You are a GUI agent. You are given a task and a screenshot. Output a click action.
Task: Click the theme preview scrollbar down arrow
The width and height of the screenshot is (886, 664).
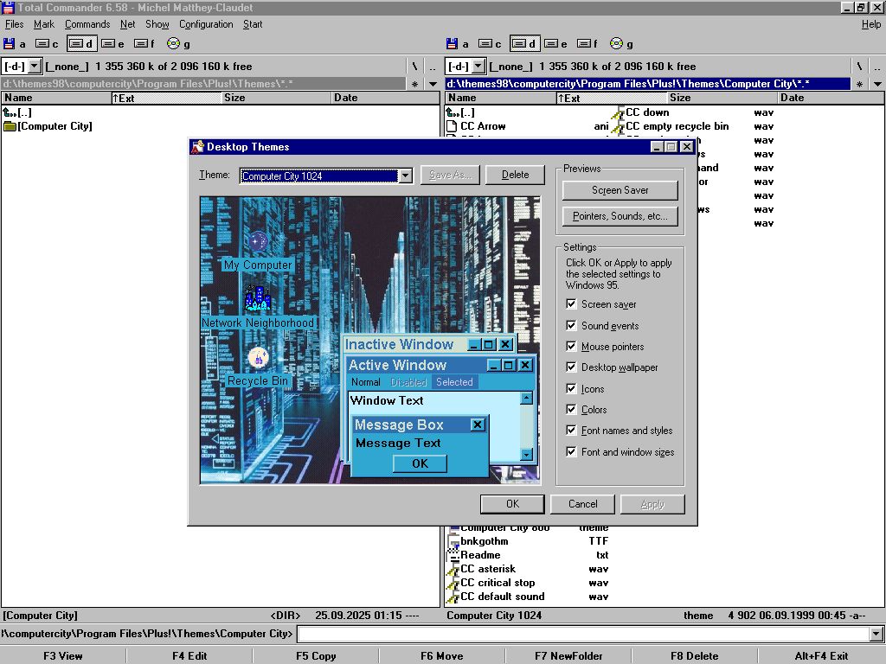pos(526,455)
